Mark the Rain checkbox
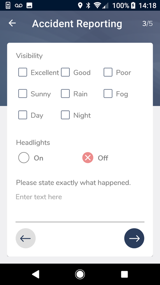The width and height of the screenshot is (160, 285). point(65,94)
